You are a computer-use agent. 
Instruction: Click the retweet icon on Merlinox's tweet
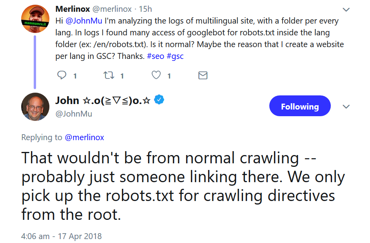click(x=108, y=75)
